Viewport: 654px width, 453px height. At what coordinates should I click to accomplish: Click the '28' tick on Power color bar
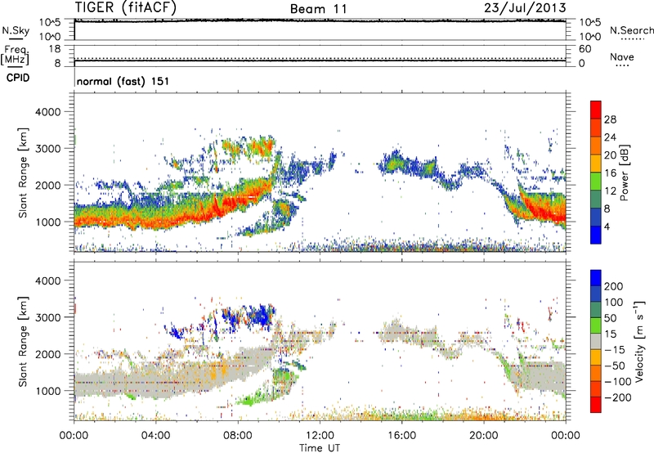[610, 119]
